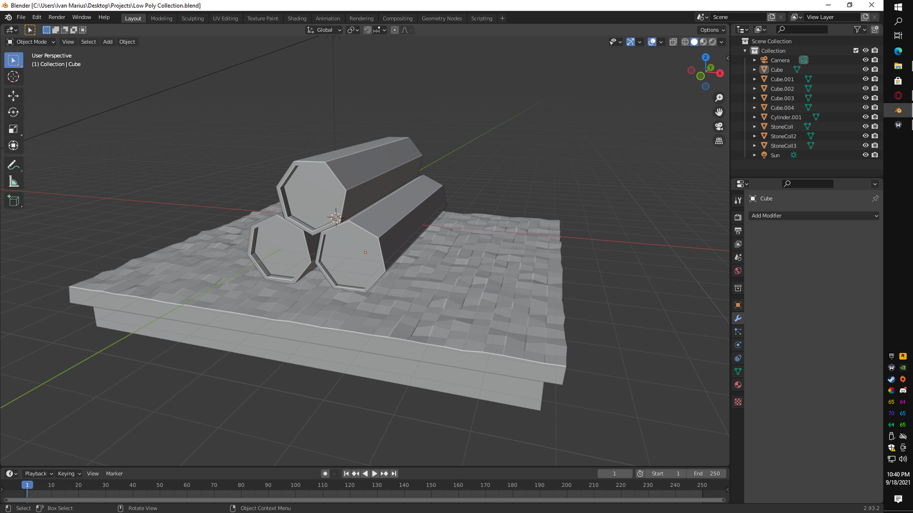Click the Add Modifier button

click(x=814, y=216)
